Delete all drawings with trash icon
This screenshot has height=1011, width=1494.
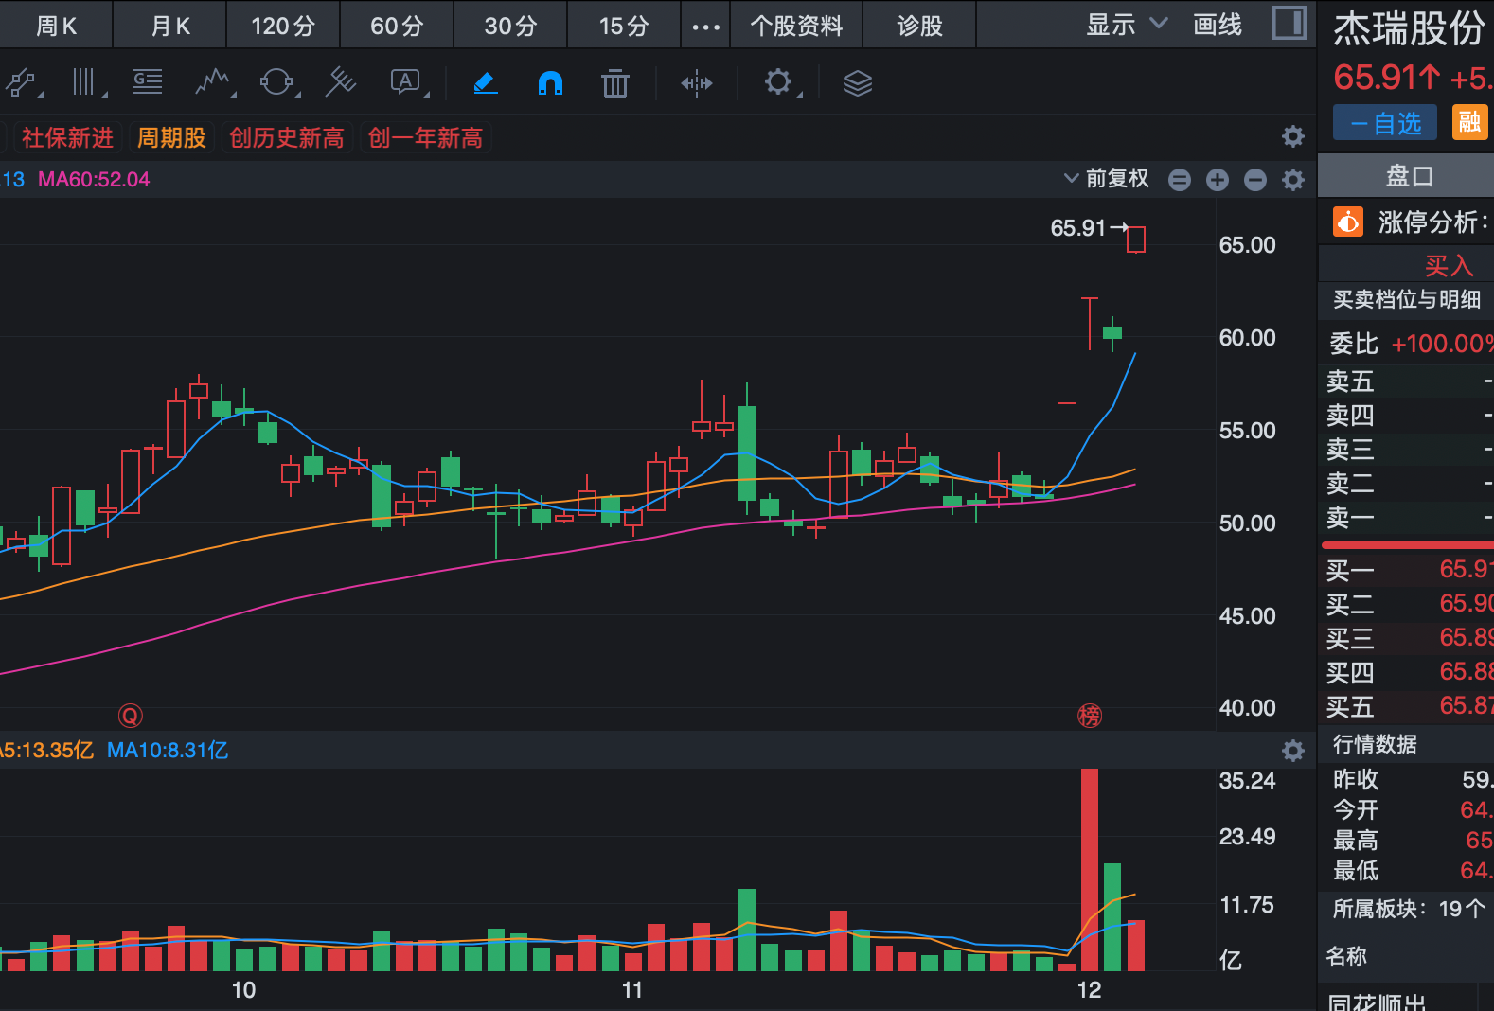tap(615, 83)
